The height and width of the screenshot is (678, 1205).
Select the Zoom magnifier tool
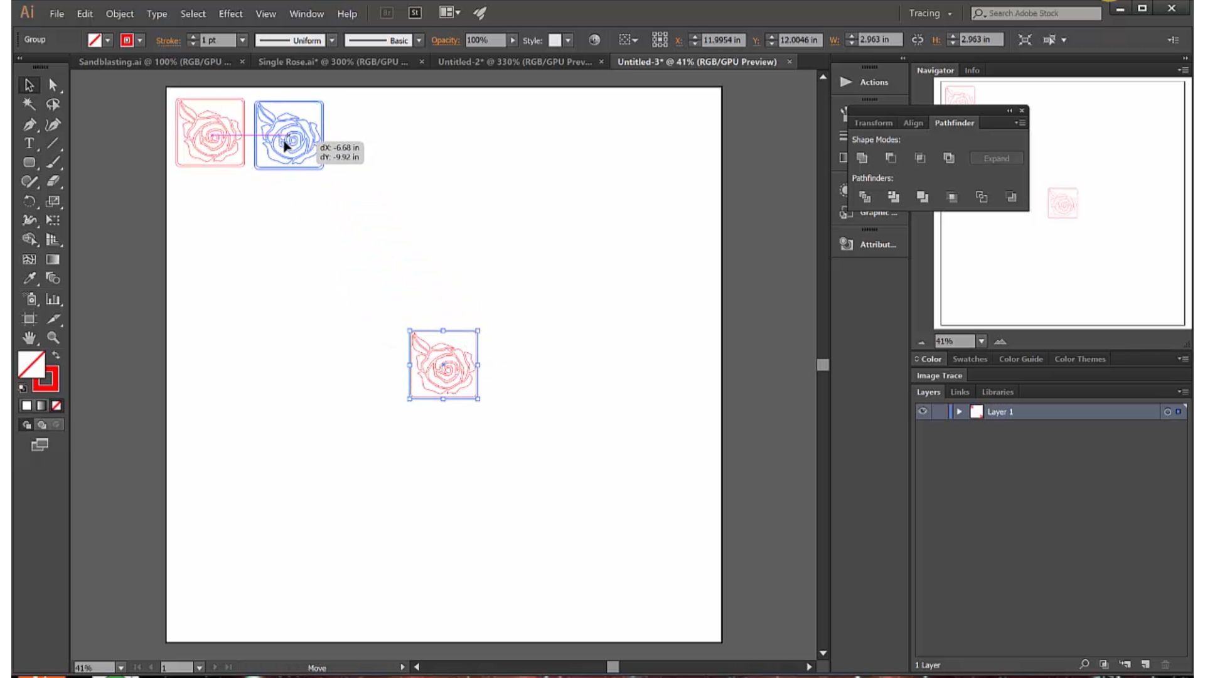tap(53, 338)
